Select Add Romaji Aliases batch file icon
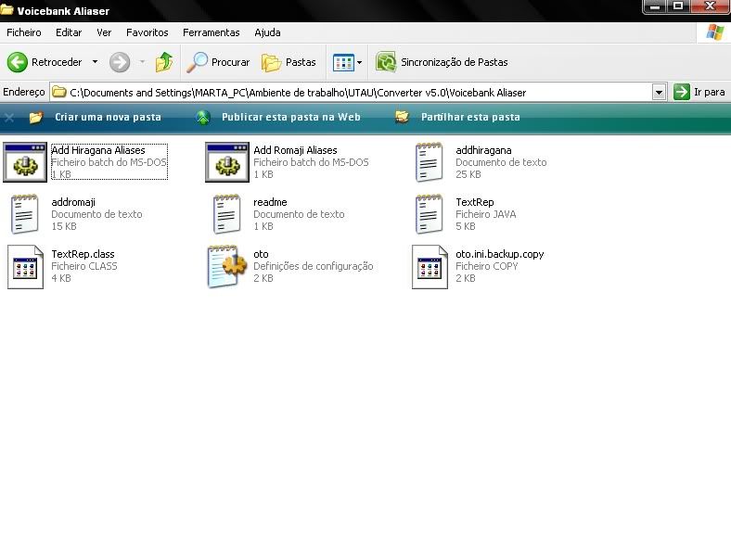The height and width of the screenshot is (546, 731). tap(227, 162)
